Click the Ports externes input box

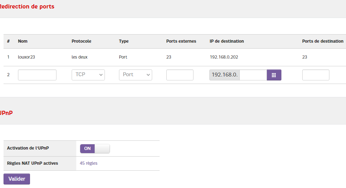pyautogui.click(x=180, y=75)
